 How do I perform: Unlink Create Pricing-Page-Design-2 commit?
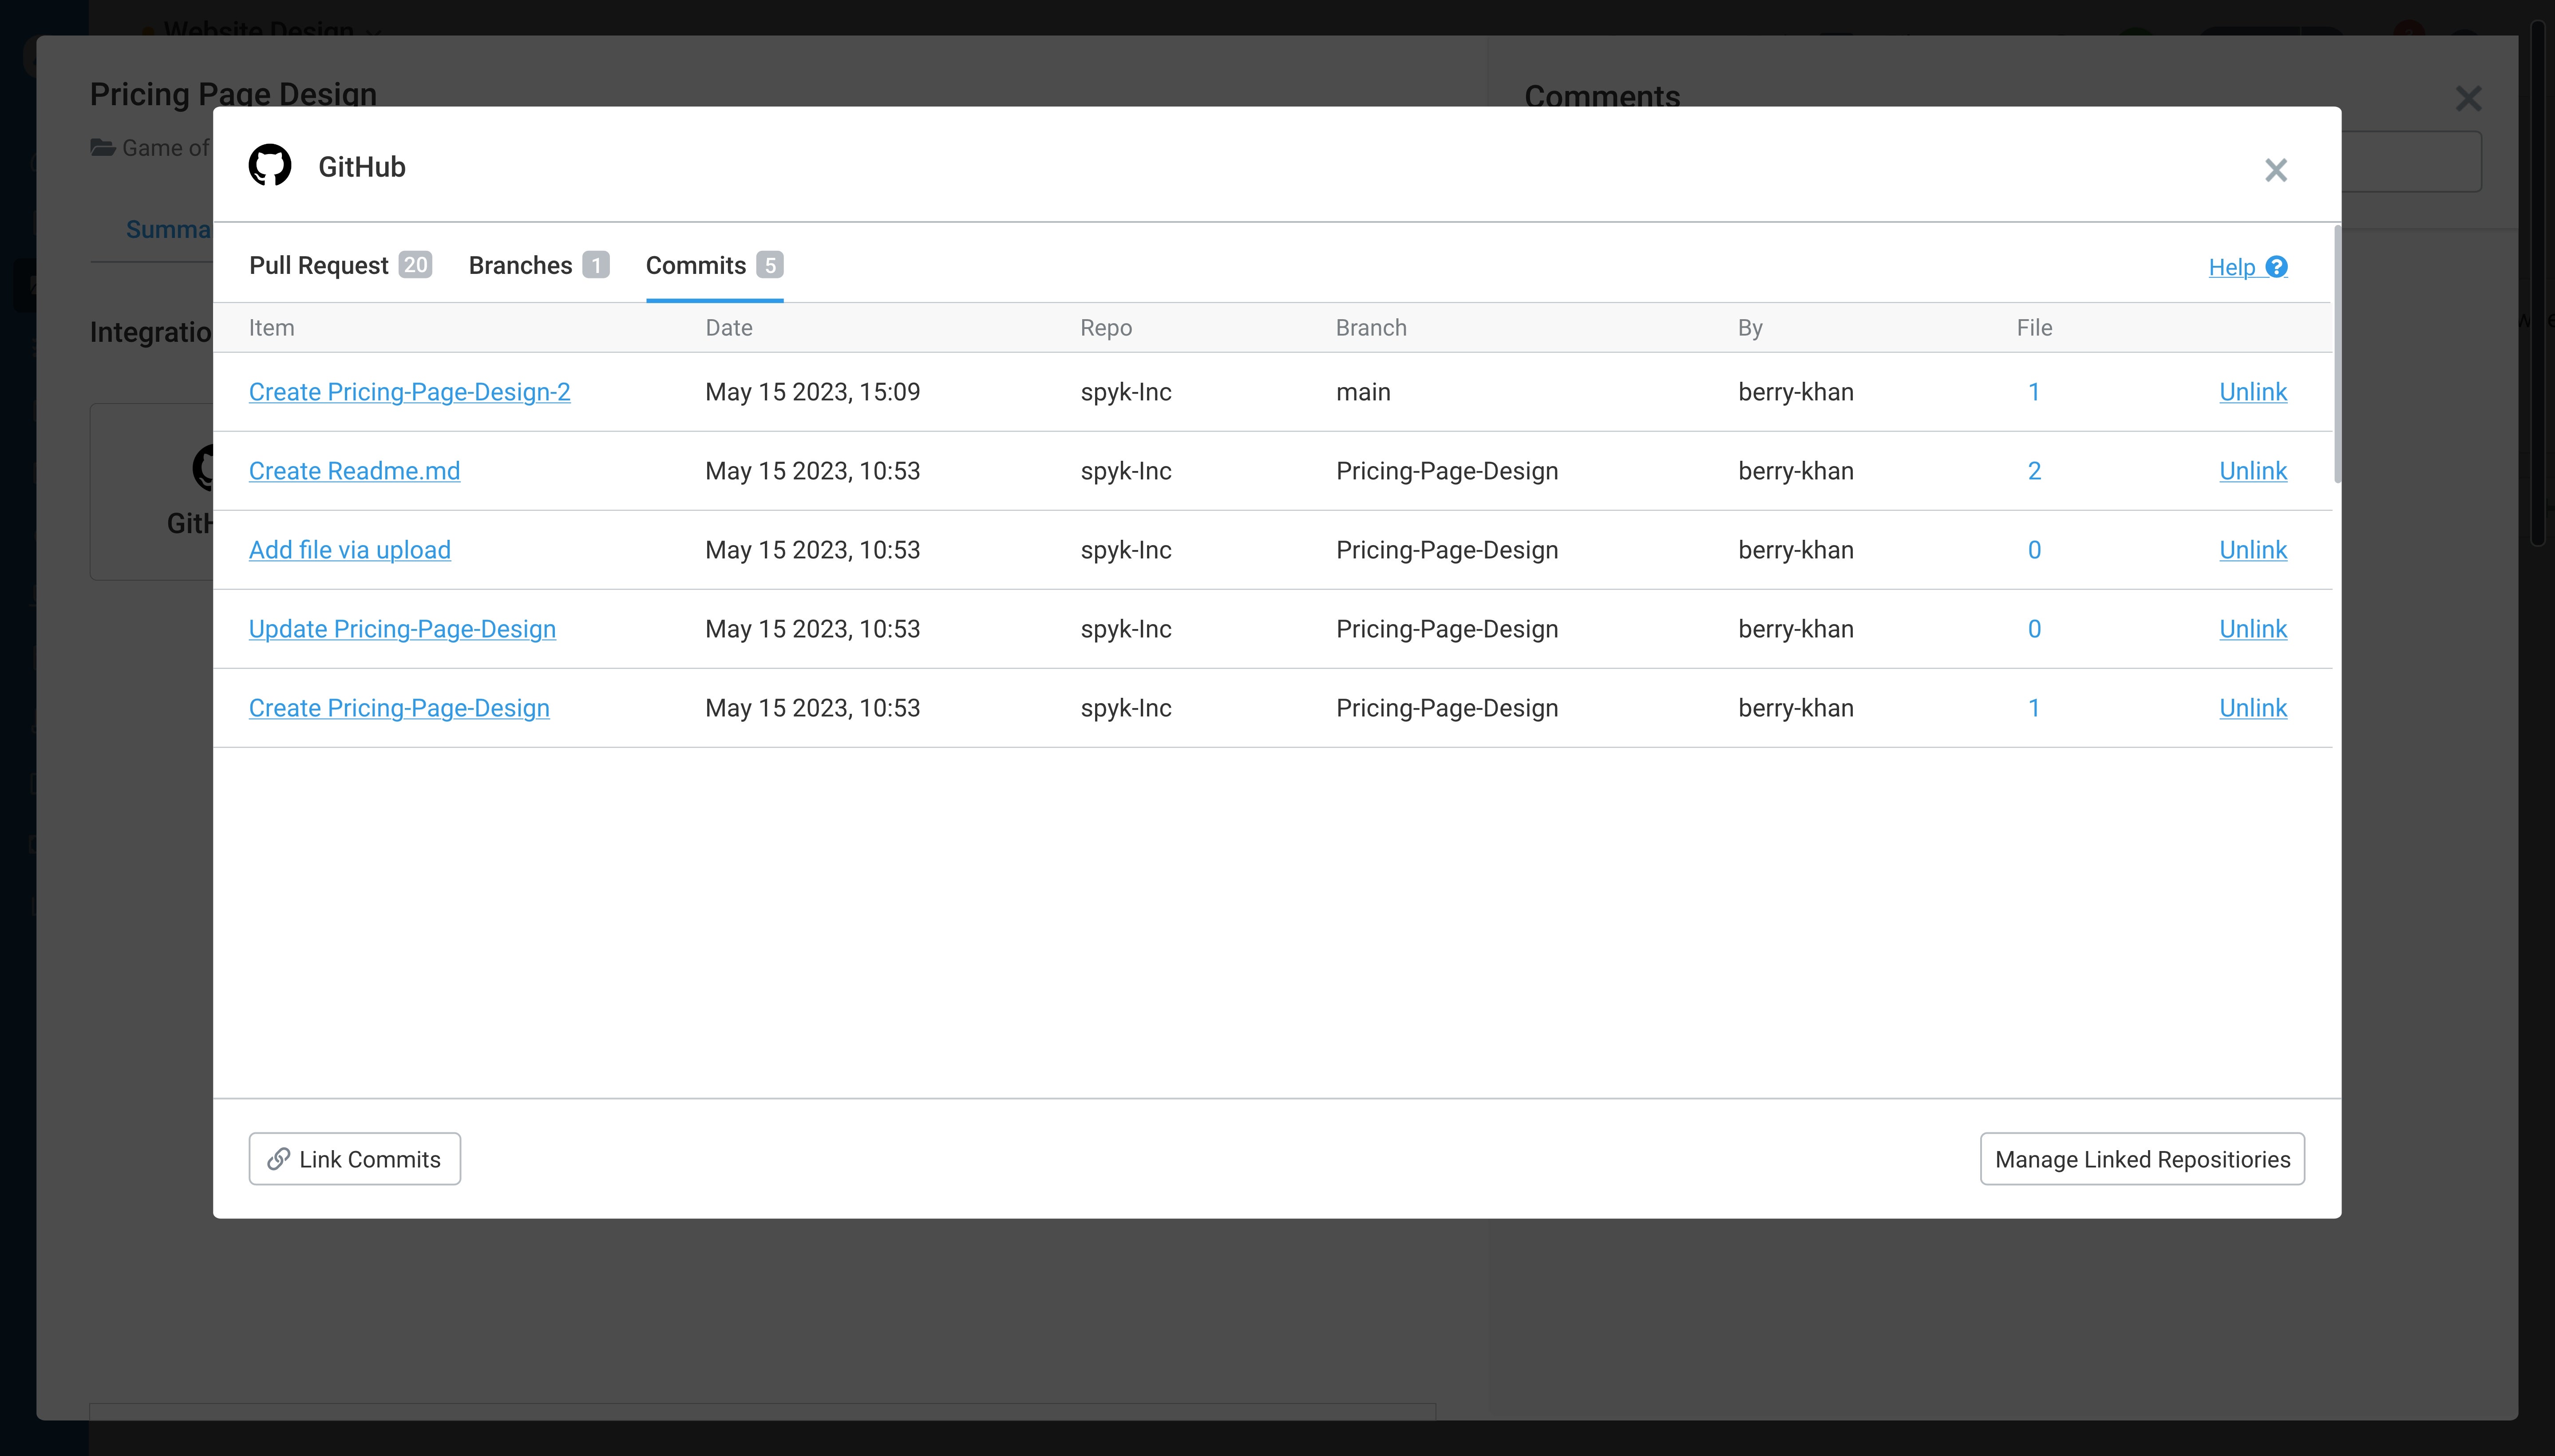(2253, 392)
